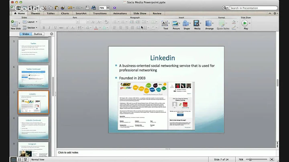
Task: Click the Center Text alignment icon
Action: (120, 28)
